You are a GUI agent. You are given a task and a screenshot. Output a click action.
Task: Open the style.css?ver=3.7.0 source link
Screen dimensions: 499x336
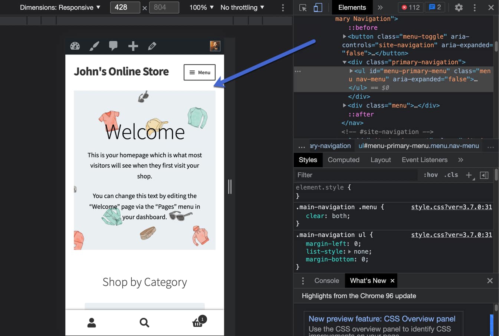click(451, 207)
